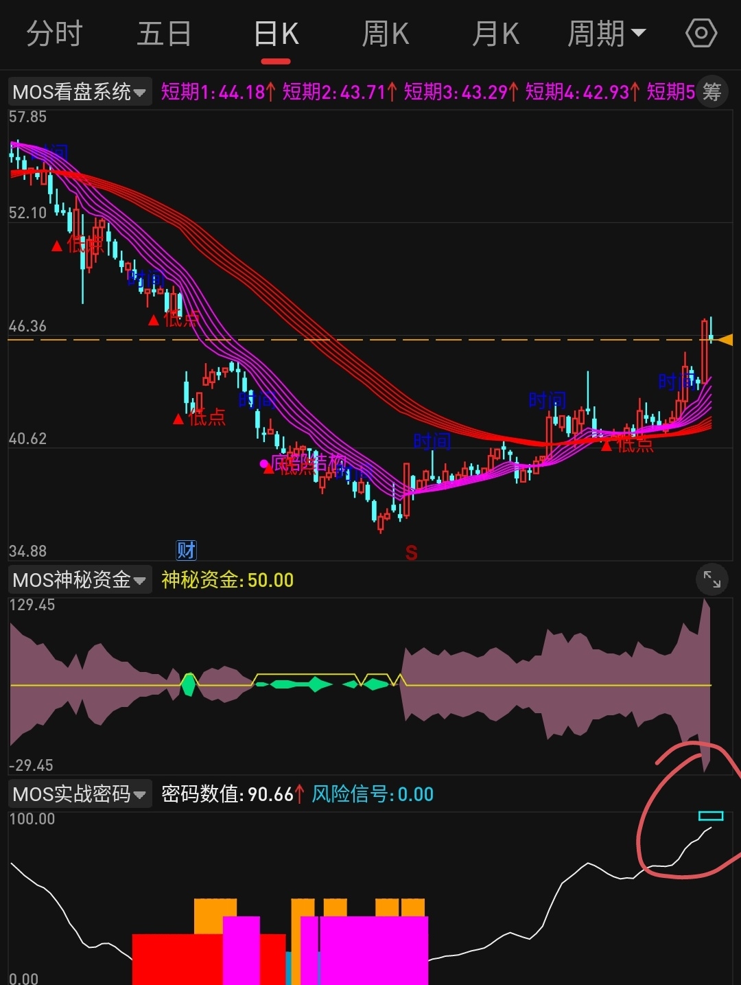Select the 日K tab
Screen dimensions: 741x985
tap(277, 34)
